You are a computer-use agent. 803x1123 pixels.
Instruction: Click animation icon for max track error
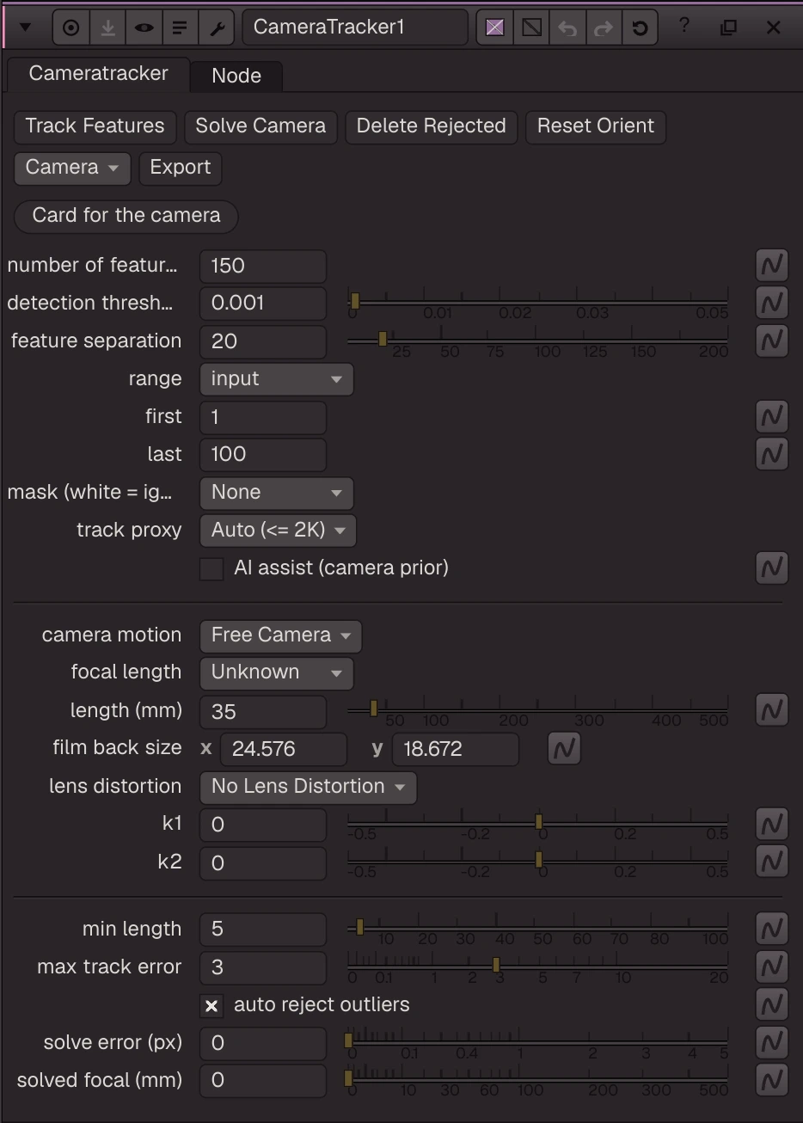[772, 967]
